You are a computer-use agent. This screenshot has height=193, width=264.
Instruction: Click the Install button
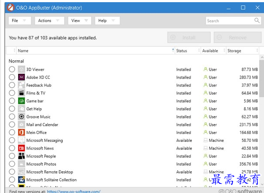[189, 37]
